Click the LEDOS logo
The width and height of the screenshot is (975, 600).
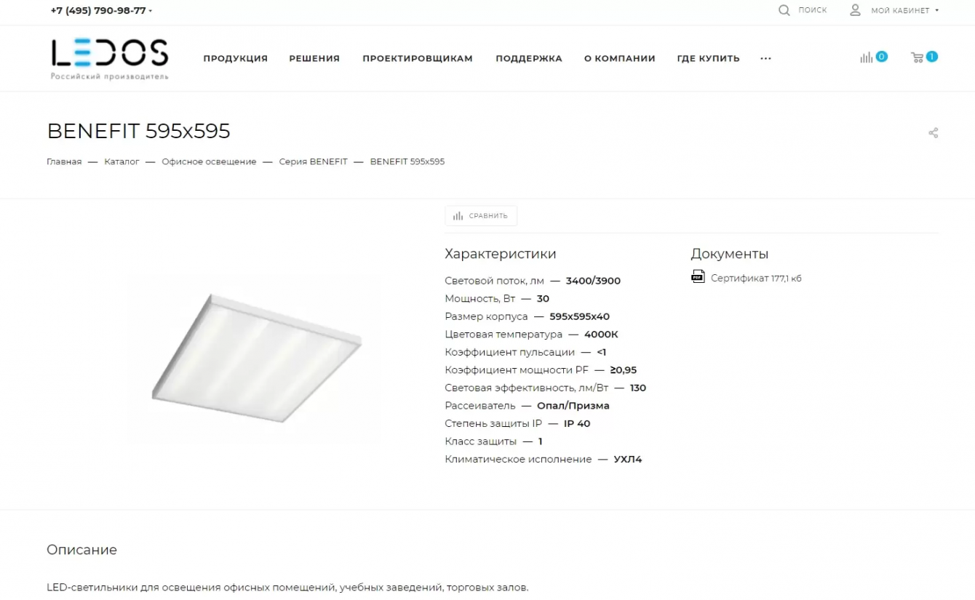pos(110,58)
